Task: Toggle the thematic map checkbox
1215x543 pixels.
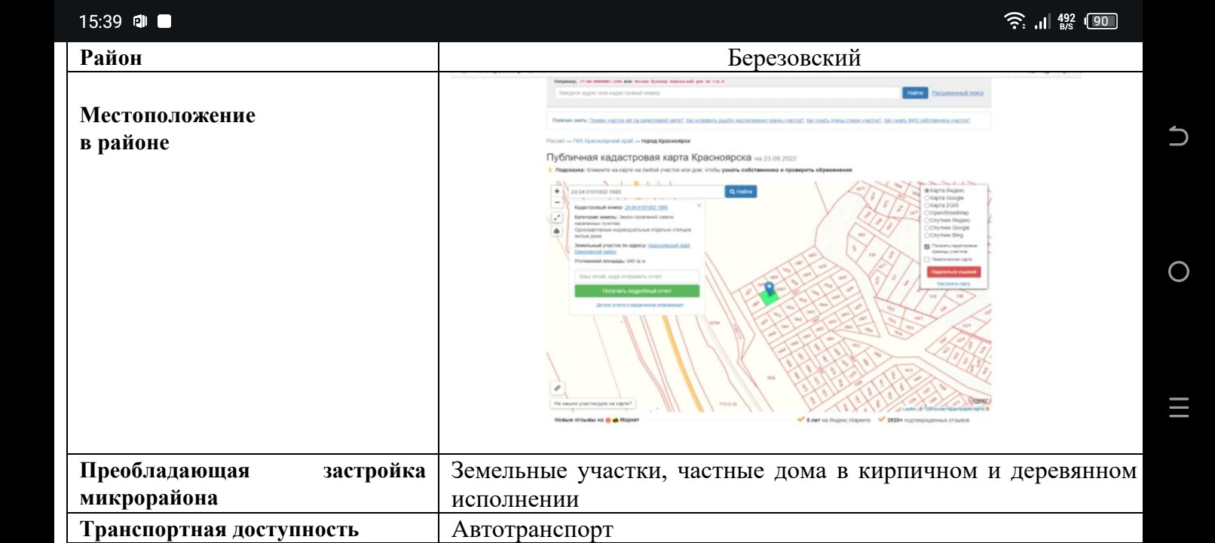Action: coord(927,259)
